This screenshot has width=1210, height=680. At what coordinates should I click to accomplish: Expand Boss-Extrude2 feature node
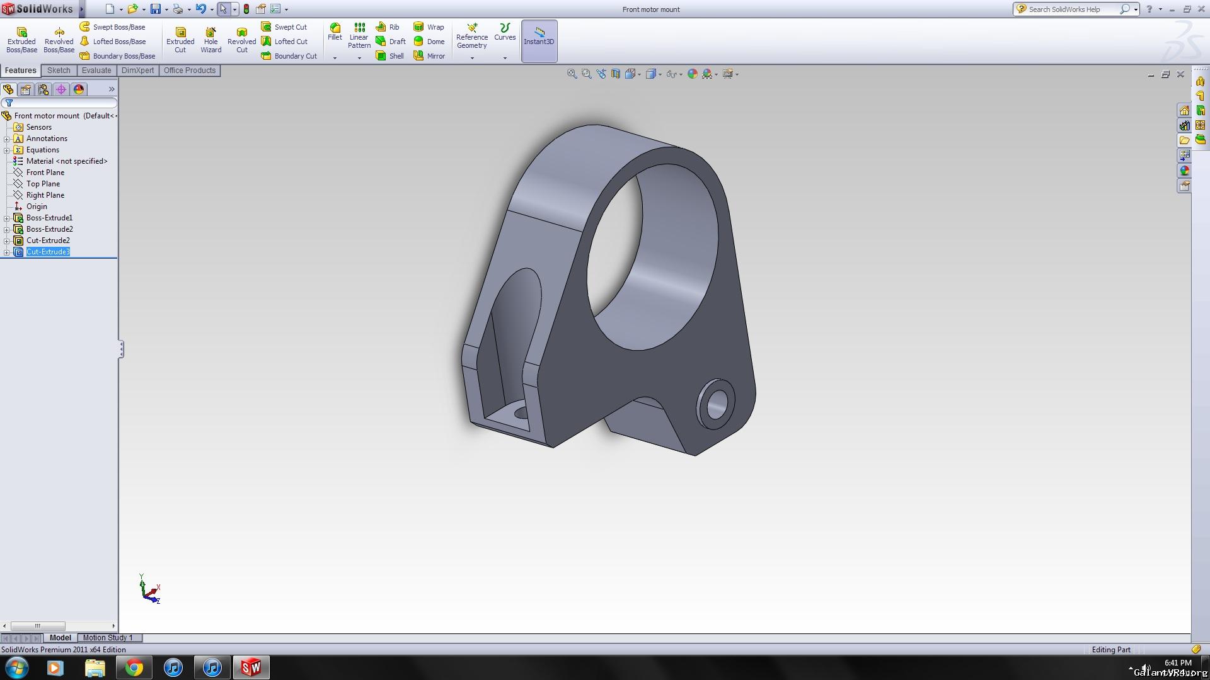[x=7, y=230]
